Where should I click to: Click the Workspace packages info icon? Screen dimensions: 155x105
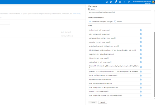click(103, 18)
